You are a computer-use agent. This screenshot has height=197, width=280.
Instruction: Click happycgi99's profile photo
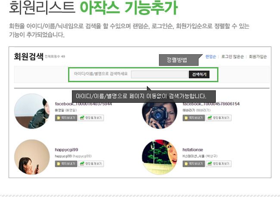tap(32, 157)
